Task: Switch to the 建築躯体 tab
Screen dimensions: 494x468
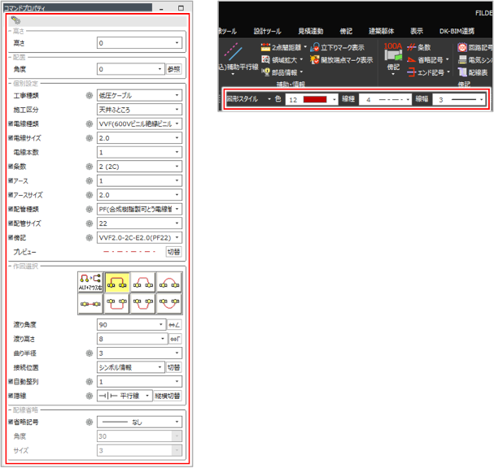Action: click(x=383, y=30)
